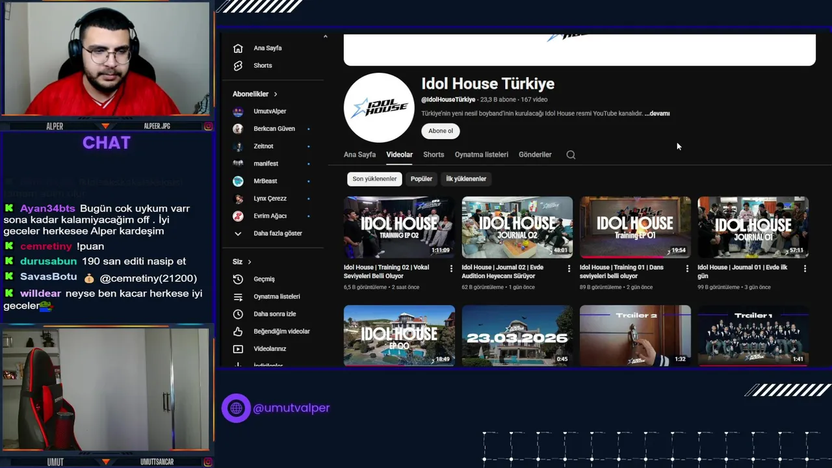Switch to the Shorts channel tab

pos(434,155)
